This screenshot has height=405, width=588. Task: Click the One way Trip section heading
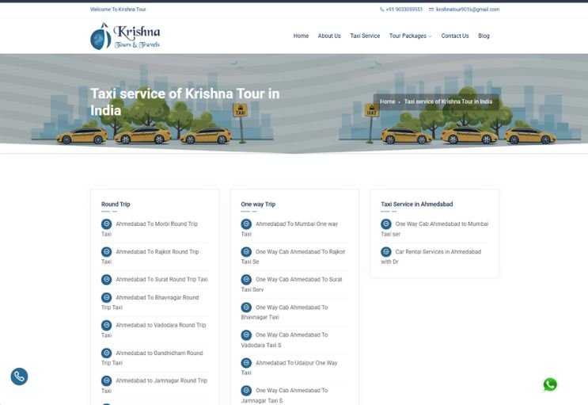coord(258,204)
